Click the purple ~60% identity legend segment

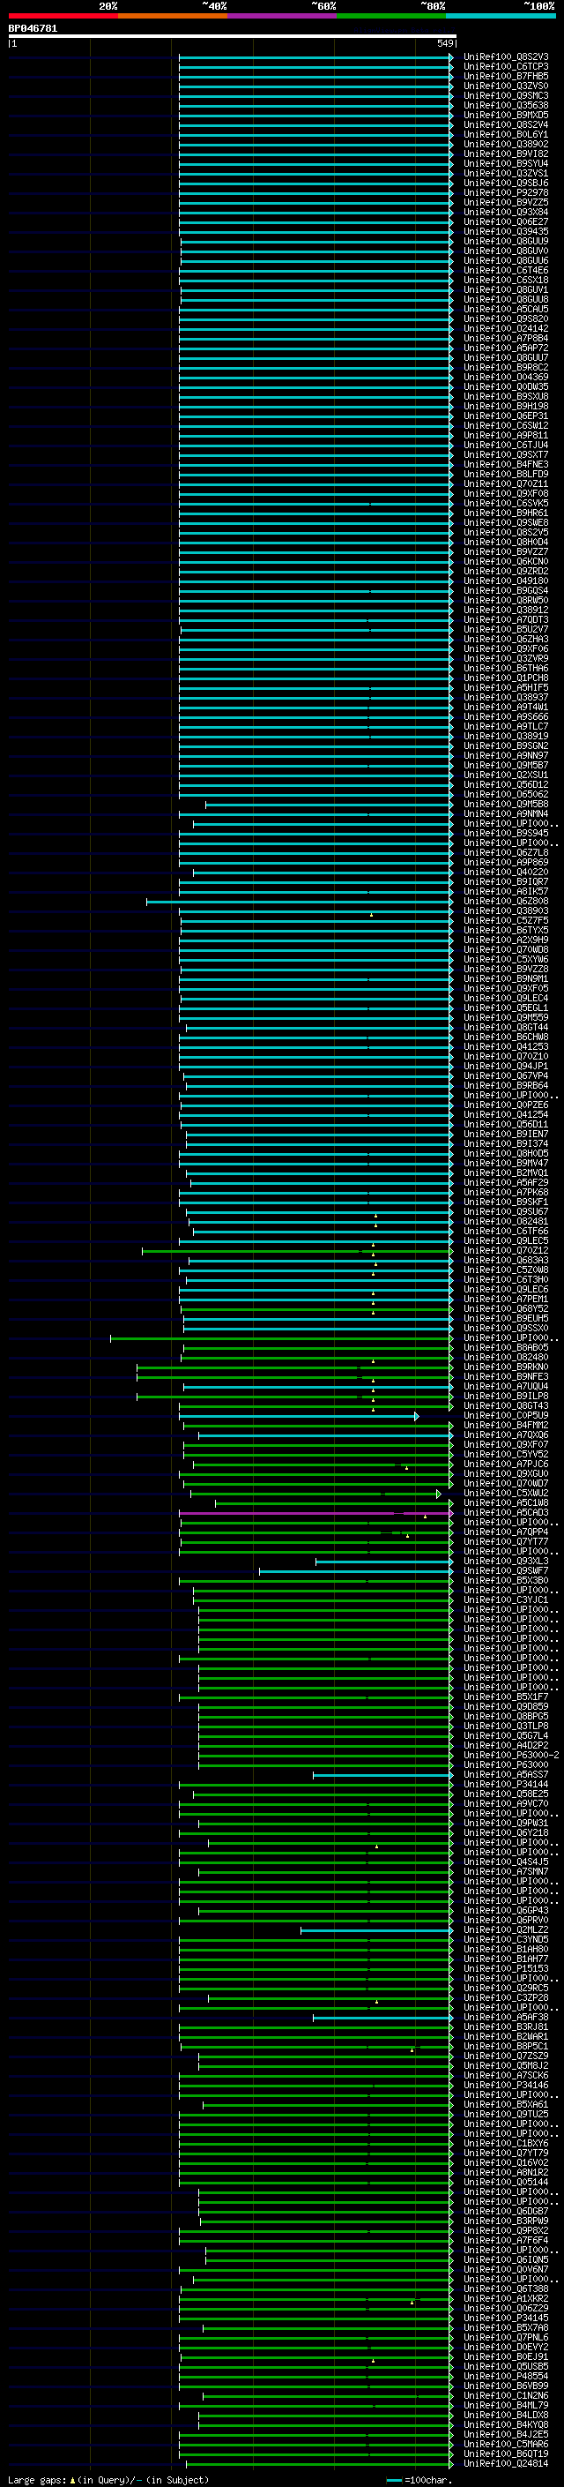(x=281, y=16)
